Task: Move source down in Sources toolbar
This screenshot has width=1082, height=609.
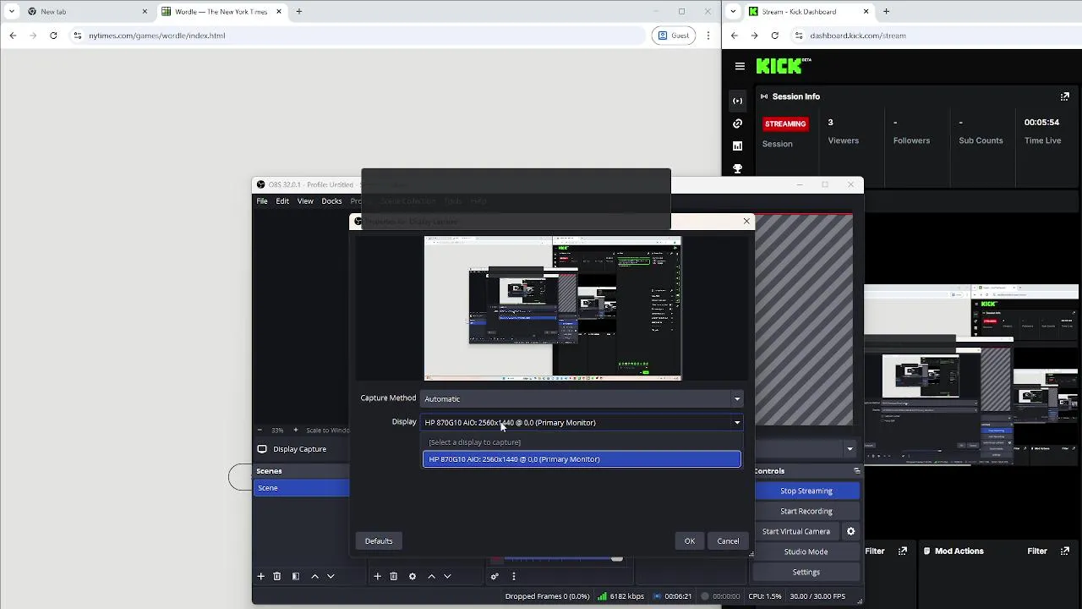Action: click(x=447, y=576)
